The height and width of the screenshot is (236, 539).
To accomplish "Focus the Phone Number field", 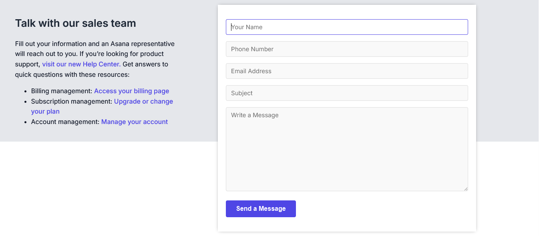I will [347, 49].
